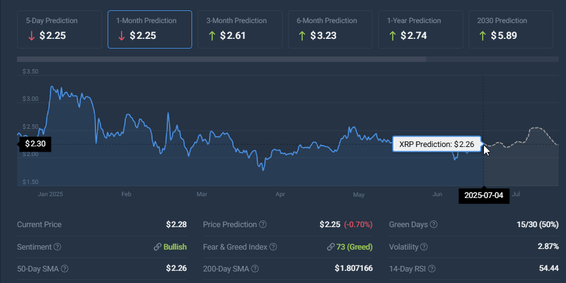Click the Feb axis label
This screenshot has width=566, height=283.
(126, 194)
